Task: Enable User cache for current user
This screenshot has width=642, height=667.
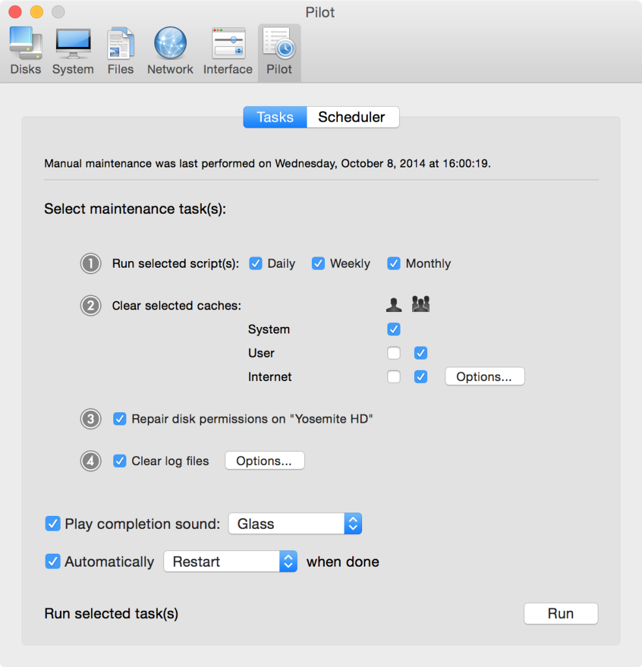Action: coord(394,353)
